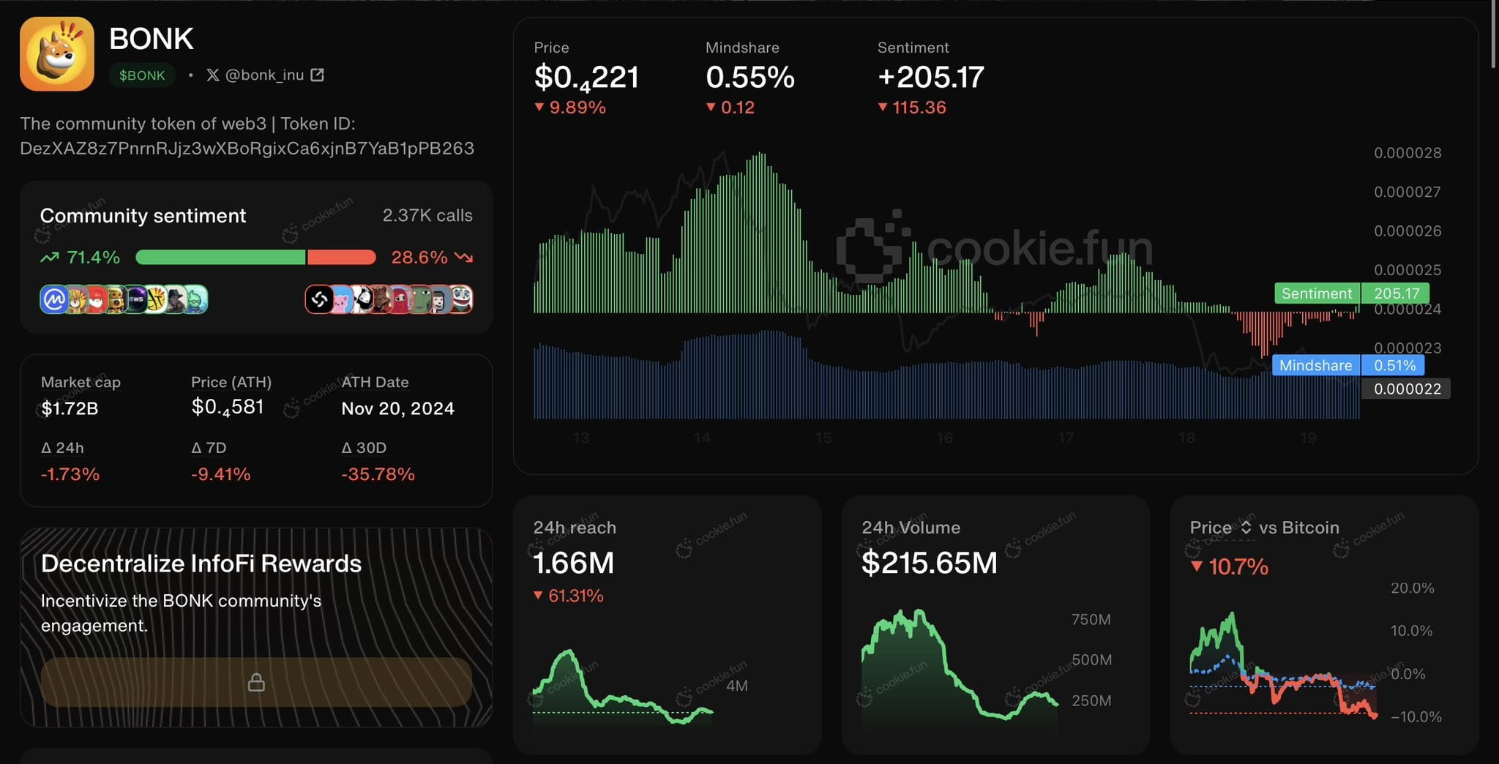Click the red bearish sentiment bar segment
Viewport: 1499px width, 764px height.
point(341,257)
